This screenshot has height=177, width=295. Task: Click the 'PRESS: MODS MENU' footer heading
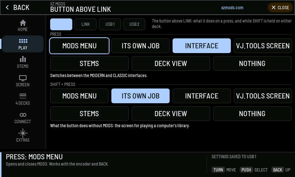pos(34,157)
